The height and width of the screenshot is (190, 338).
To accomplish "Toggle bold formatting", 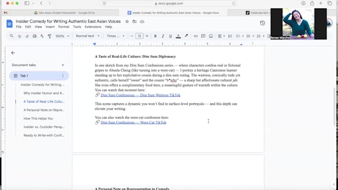I will click(155, 36).
